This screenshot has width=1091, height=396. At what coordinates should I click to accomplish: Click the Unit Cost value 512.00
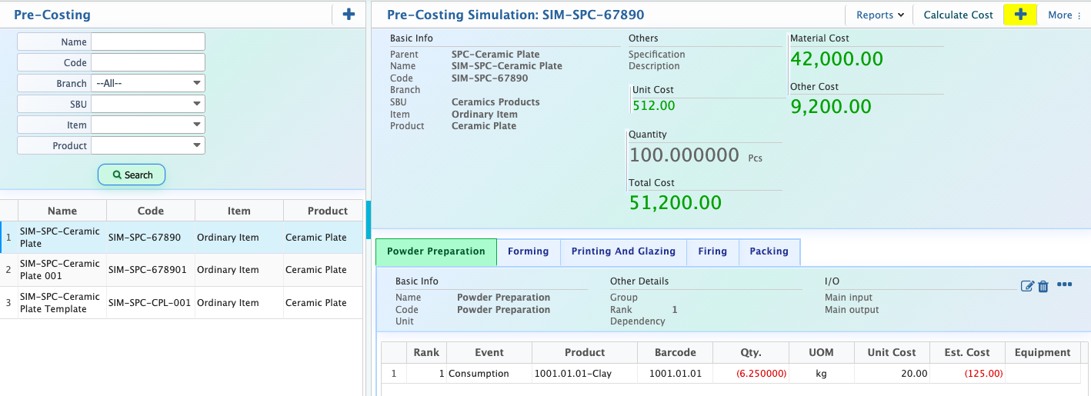[654, 106]
